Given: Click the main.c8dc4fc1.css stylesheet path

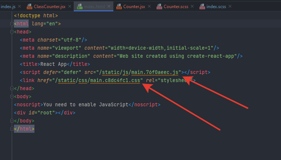Looking at the screenshot, I should (98, 80).
